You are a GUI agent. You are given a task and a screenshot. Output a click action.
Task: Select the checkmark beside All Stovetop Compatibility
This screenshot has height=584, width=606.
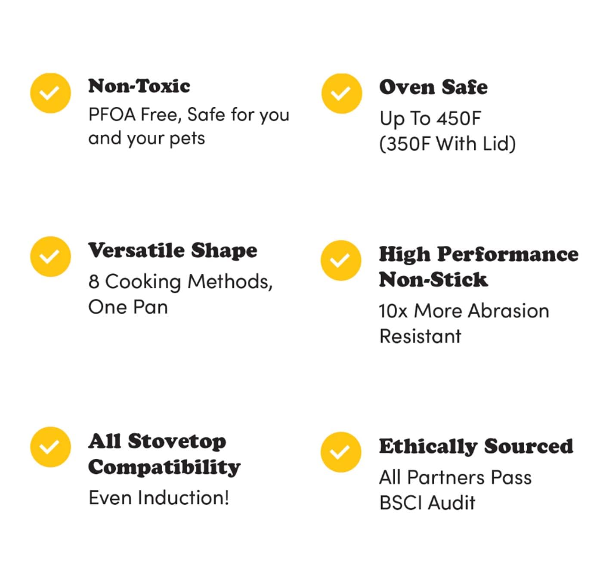50,447
